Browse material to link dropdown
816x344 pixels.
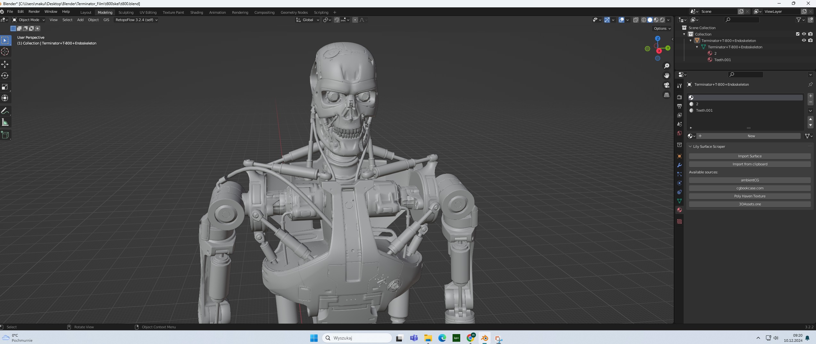(691, 136)
